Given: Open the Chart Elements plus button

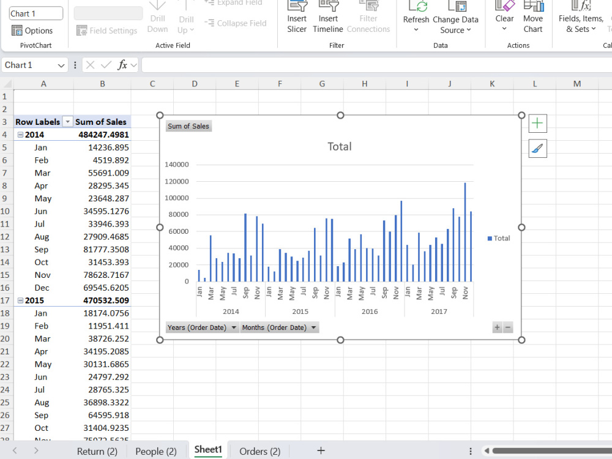Looking at the screenshot, I should pyautogui.click(x=537, y=124).
